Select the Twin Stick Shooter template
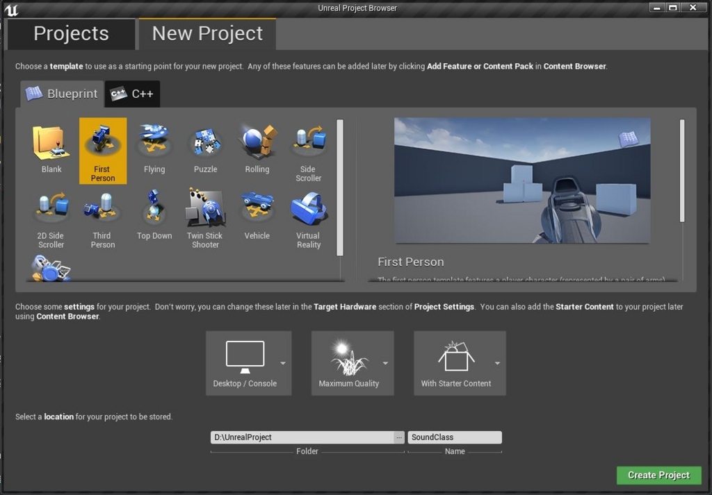This screenshot has height=495, width=712. pos(206,219)
